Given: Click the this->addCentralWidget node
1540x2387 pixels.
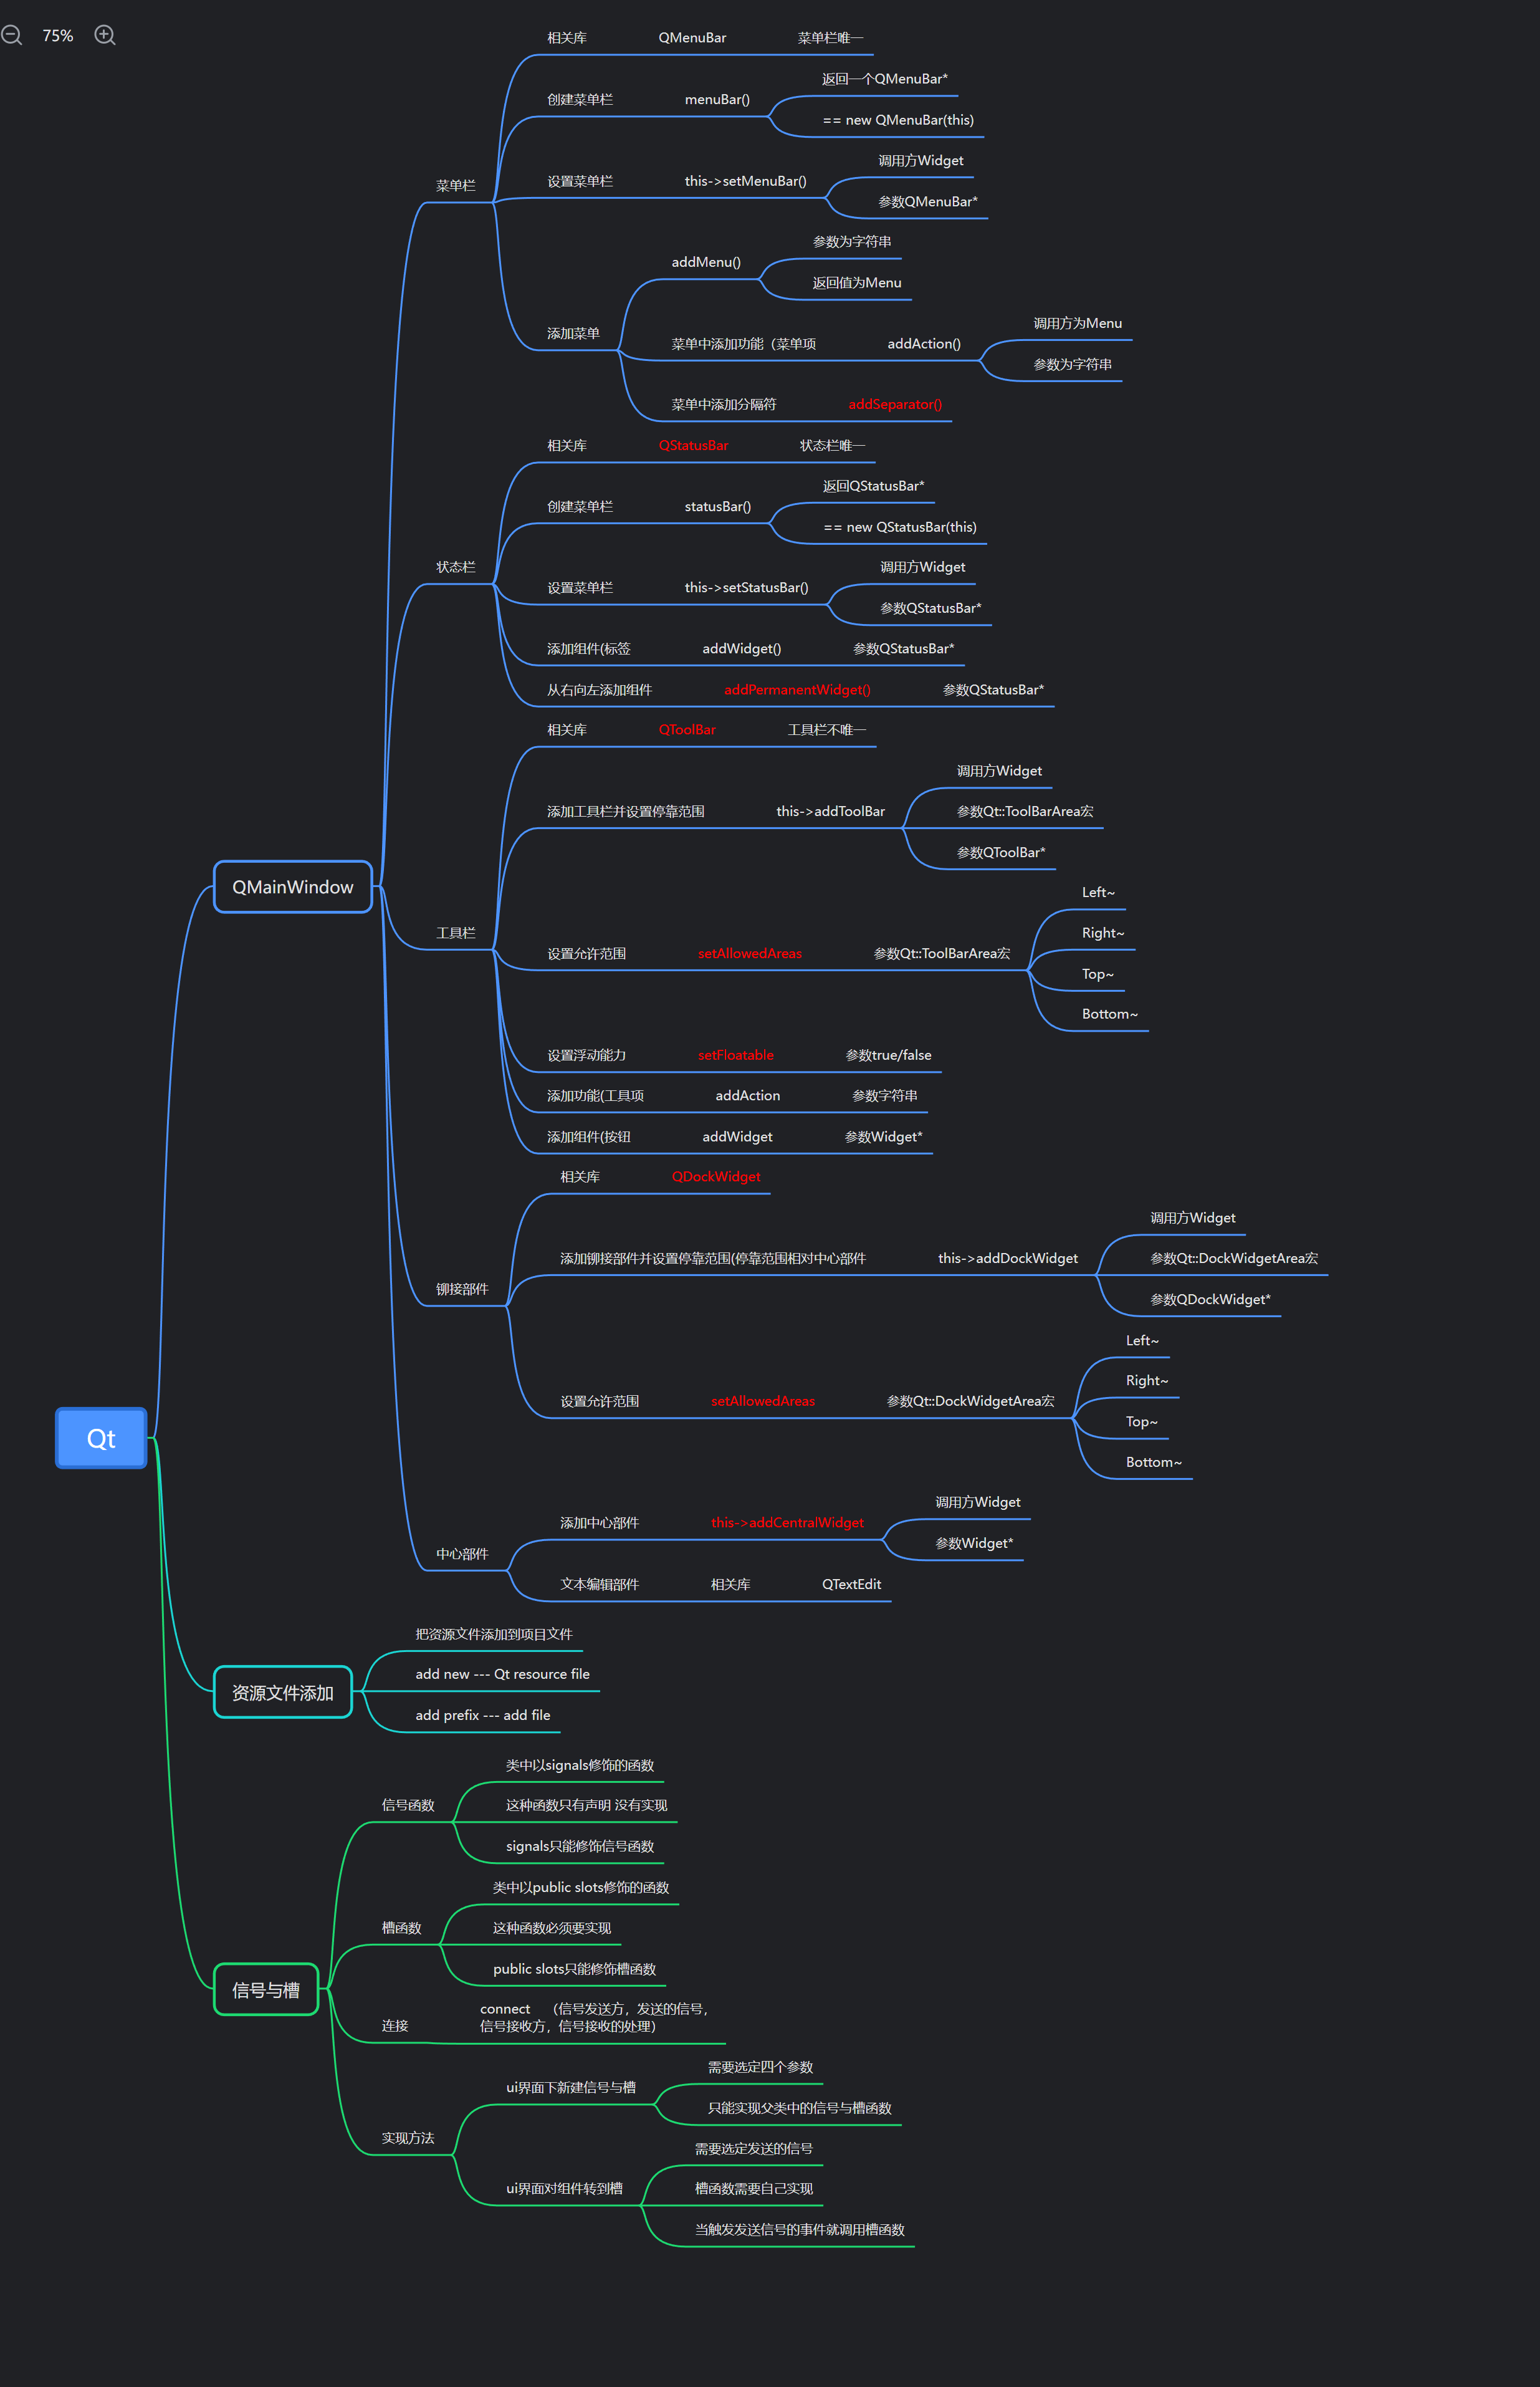Looking at the screenshot, I should (x=787, y=1523).
